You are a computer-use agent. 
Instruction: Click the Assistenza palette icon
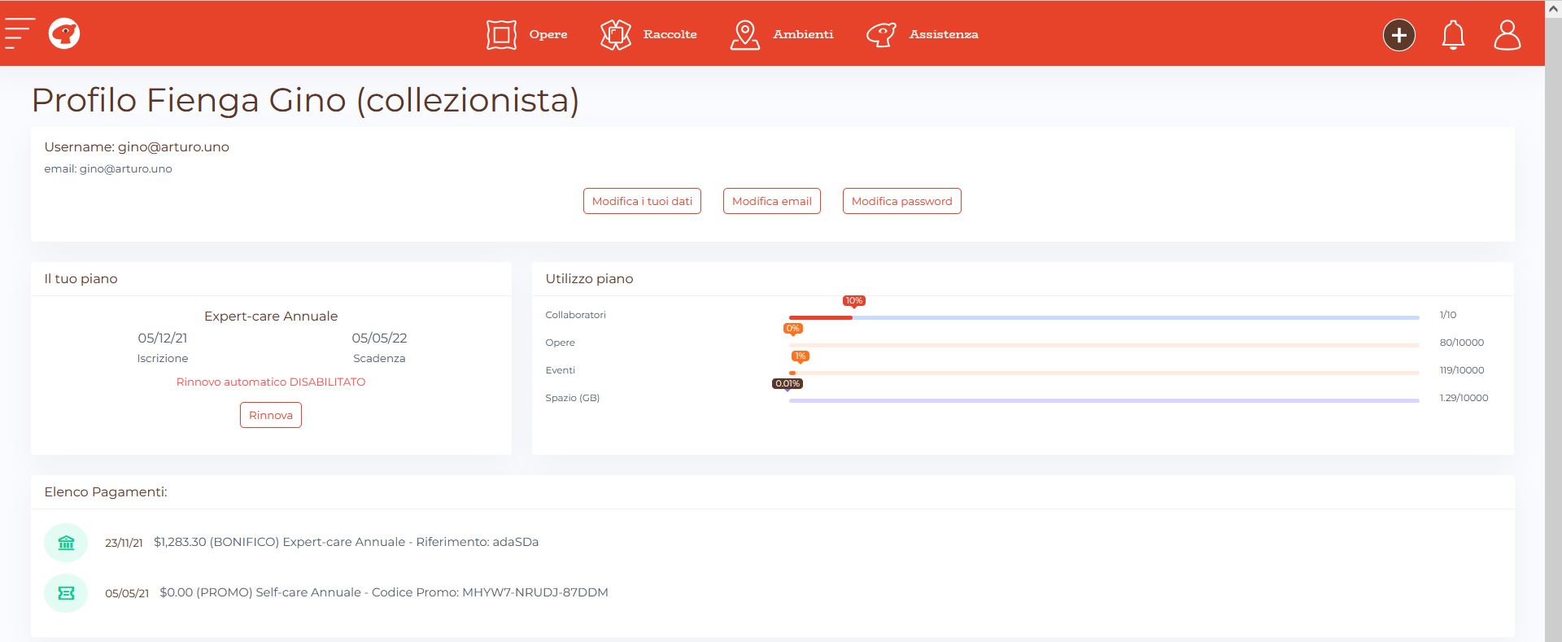tap(881, 35)
